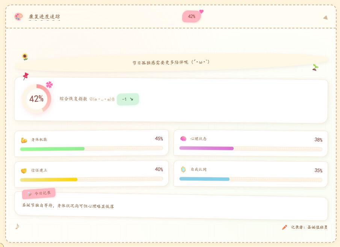340x247 pixels.
Task: Click the circular 42% progress ring
Action: [x=36, y=99]
